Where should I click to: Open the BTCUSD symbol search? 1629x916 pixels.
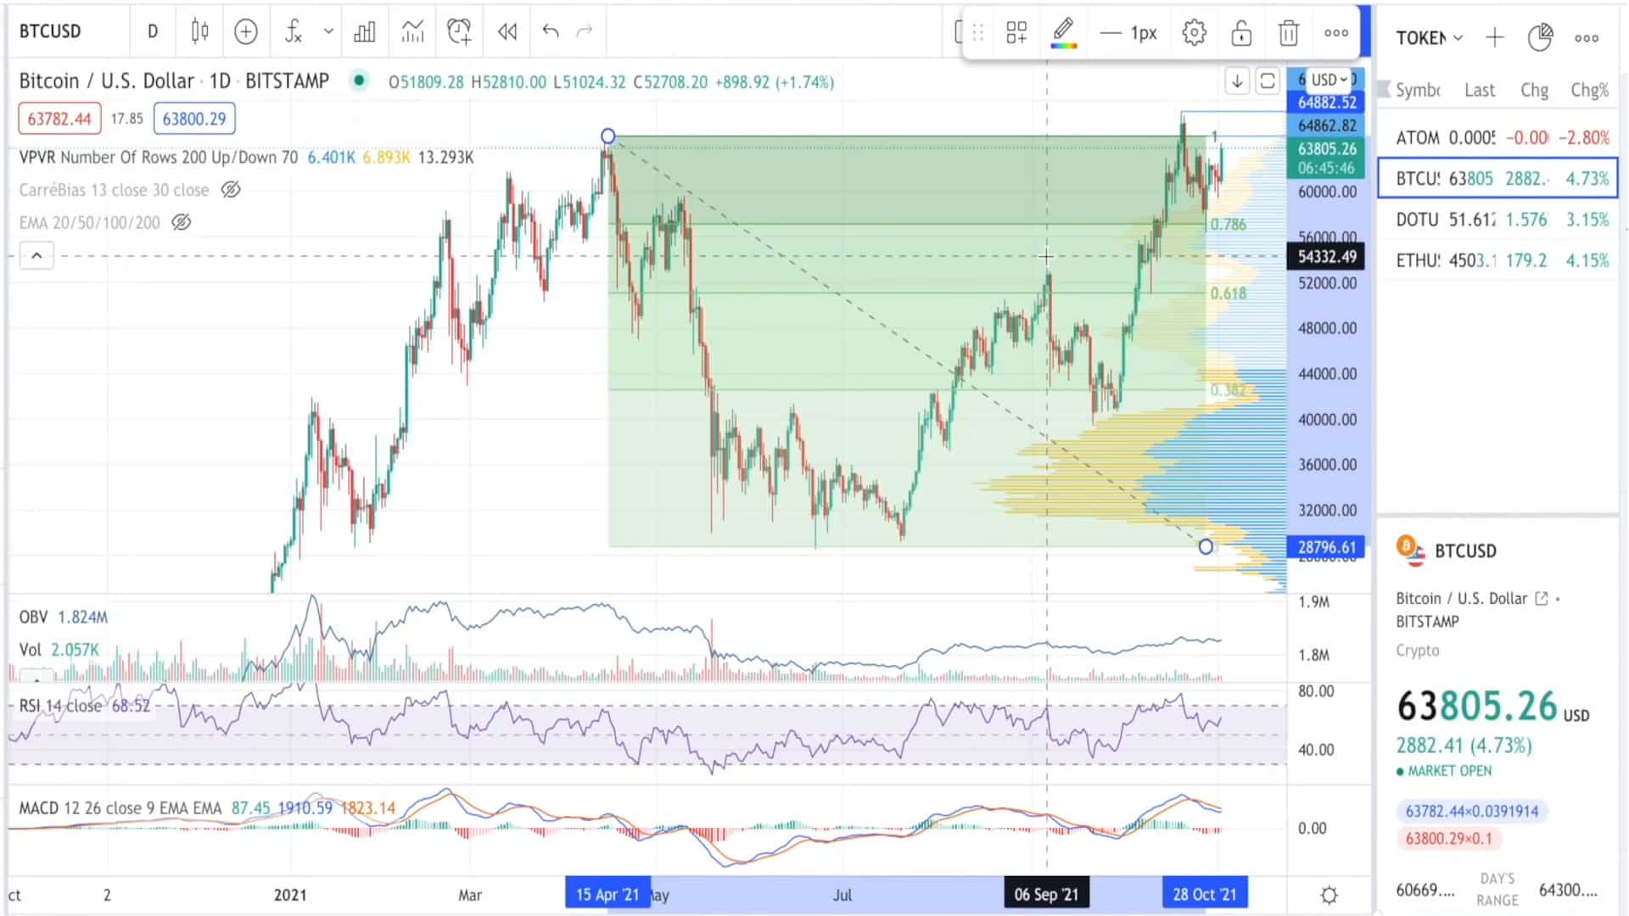coord(51,31)
